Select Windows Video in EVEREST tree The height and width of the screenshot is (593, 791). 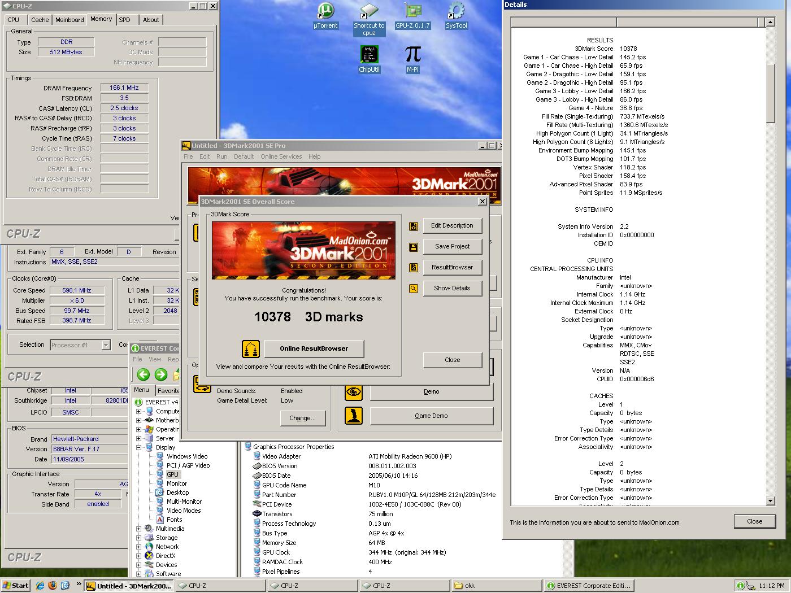coord(187,456)
